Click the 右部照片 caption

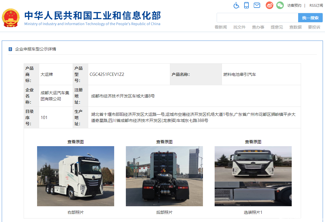click(75, 212)
